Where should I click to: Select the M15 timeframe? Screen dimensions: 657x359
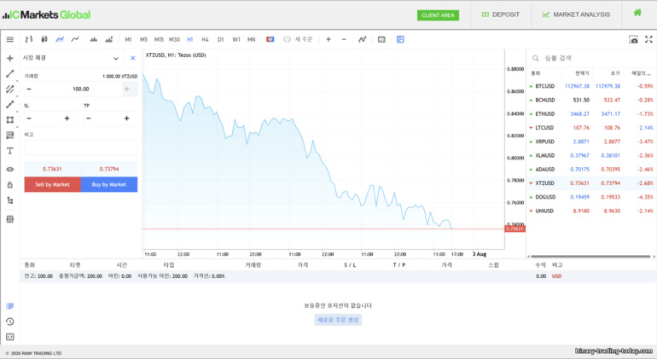pyautogui.click(x=159, y=39)
